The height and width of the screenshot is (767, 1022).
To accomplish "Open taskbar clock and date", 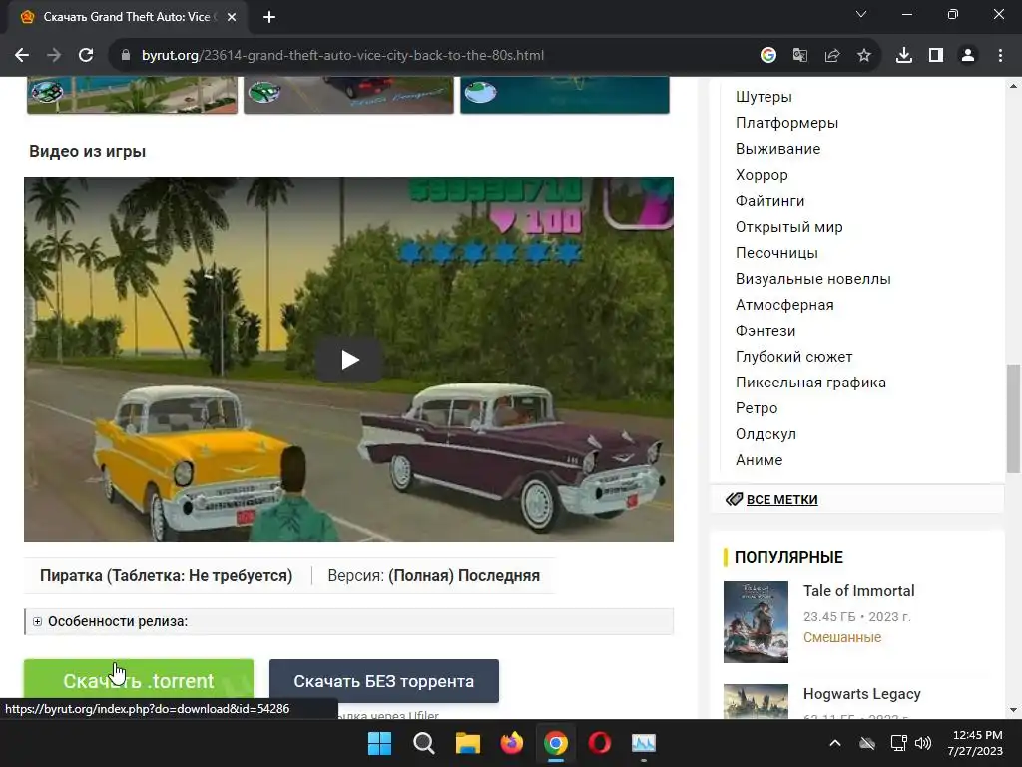I will [976, 743].
